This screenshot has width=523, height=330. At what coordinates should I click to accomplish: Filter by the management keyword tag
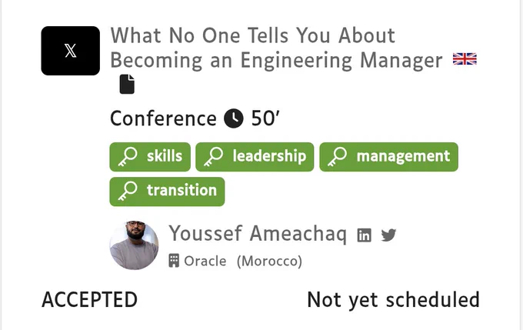[389, 157]
